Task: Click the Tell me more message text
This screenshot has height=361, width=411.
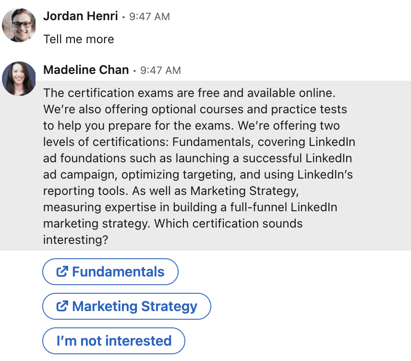Action: (x=78, y=39)
